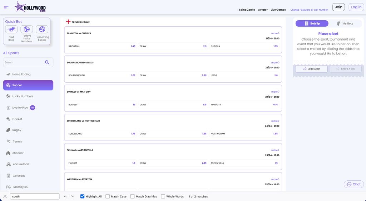Expand more markets for Burnley vs Man City
Viewport: 366px width, 201px height.
pyautogui.click(x=275, y=92)
